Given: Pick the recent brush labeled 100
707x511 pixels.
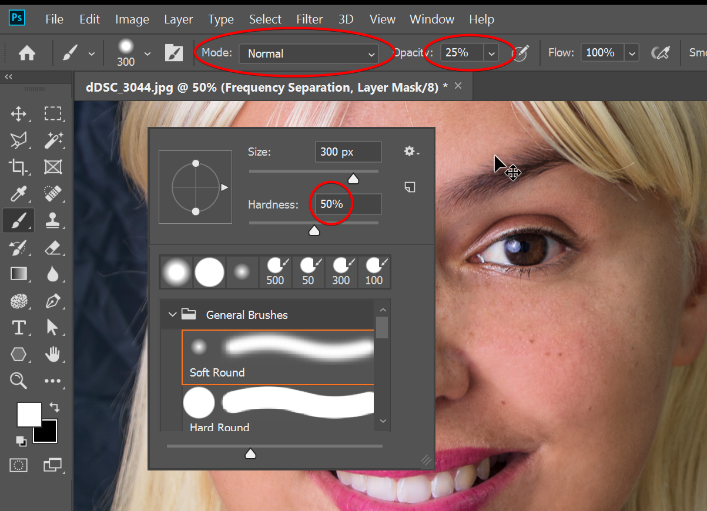Looking at the screenshot, I should pos(374,272).
